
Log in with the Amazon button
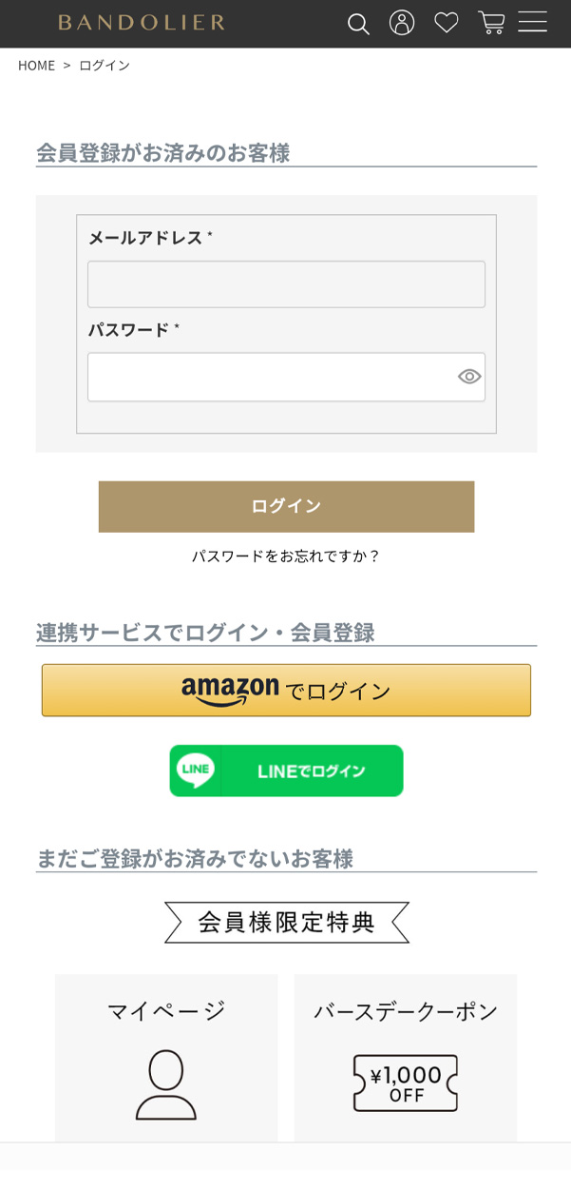286,691
